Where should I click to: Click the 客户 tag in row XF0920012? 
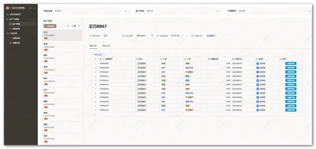142,80
